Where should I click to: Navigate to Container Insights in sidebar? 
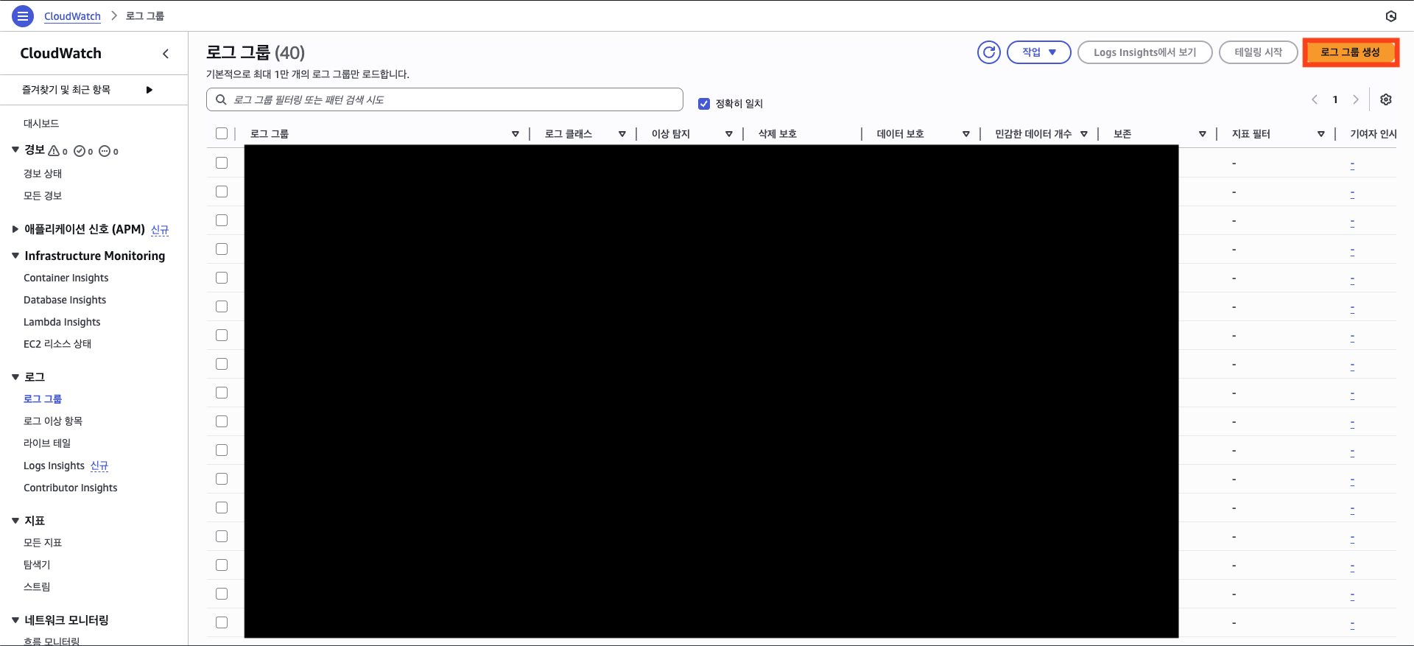pos(66,278)
